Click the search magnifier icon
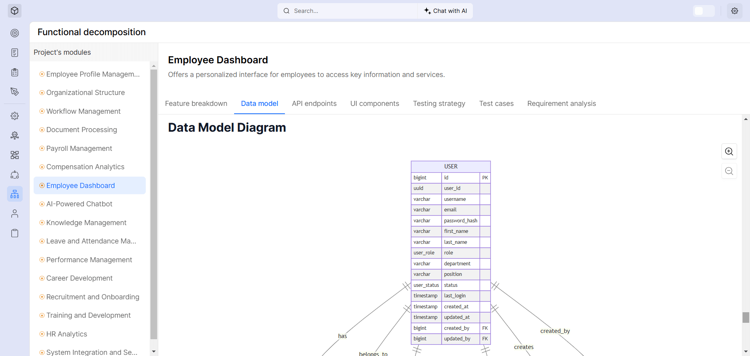 coord(286,11)
